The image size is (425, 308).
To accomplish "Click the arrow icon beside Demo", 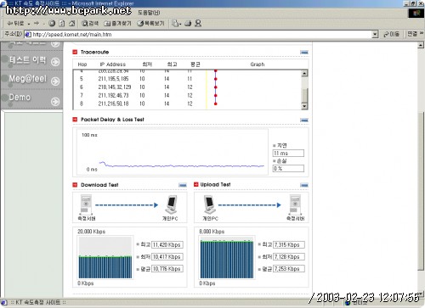I will click(x=55, y=101).
